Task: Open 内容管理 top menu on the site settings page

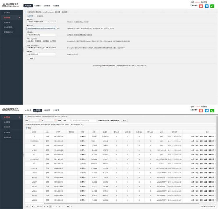Action: (47, 6)
